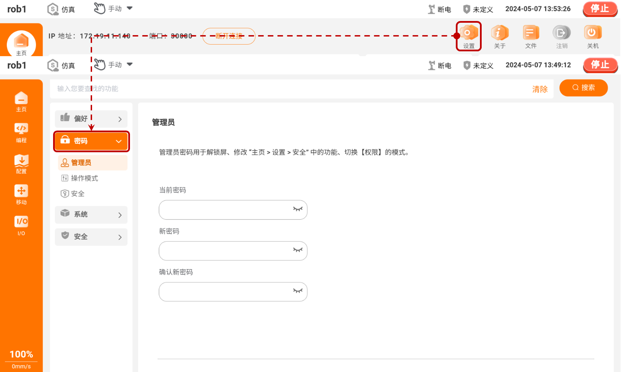Screen dimensions: 622x372
Task: Click the 100% speed indicator
Action: 21,354
